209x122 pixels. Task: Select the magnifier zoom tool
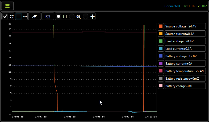point(78,17)
